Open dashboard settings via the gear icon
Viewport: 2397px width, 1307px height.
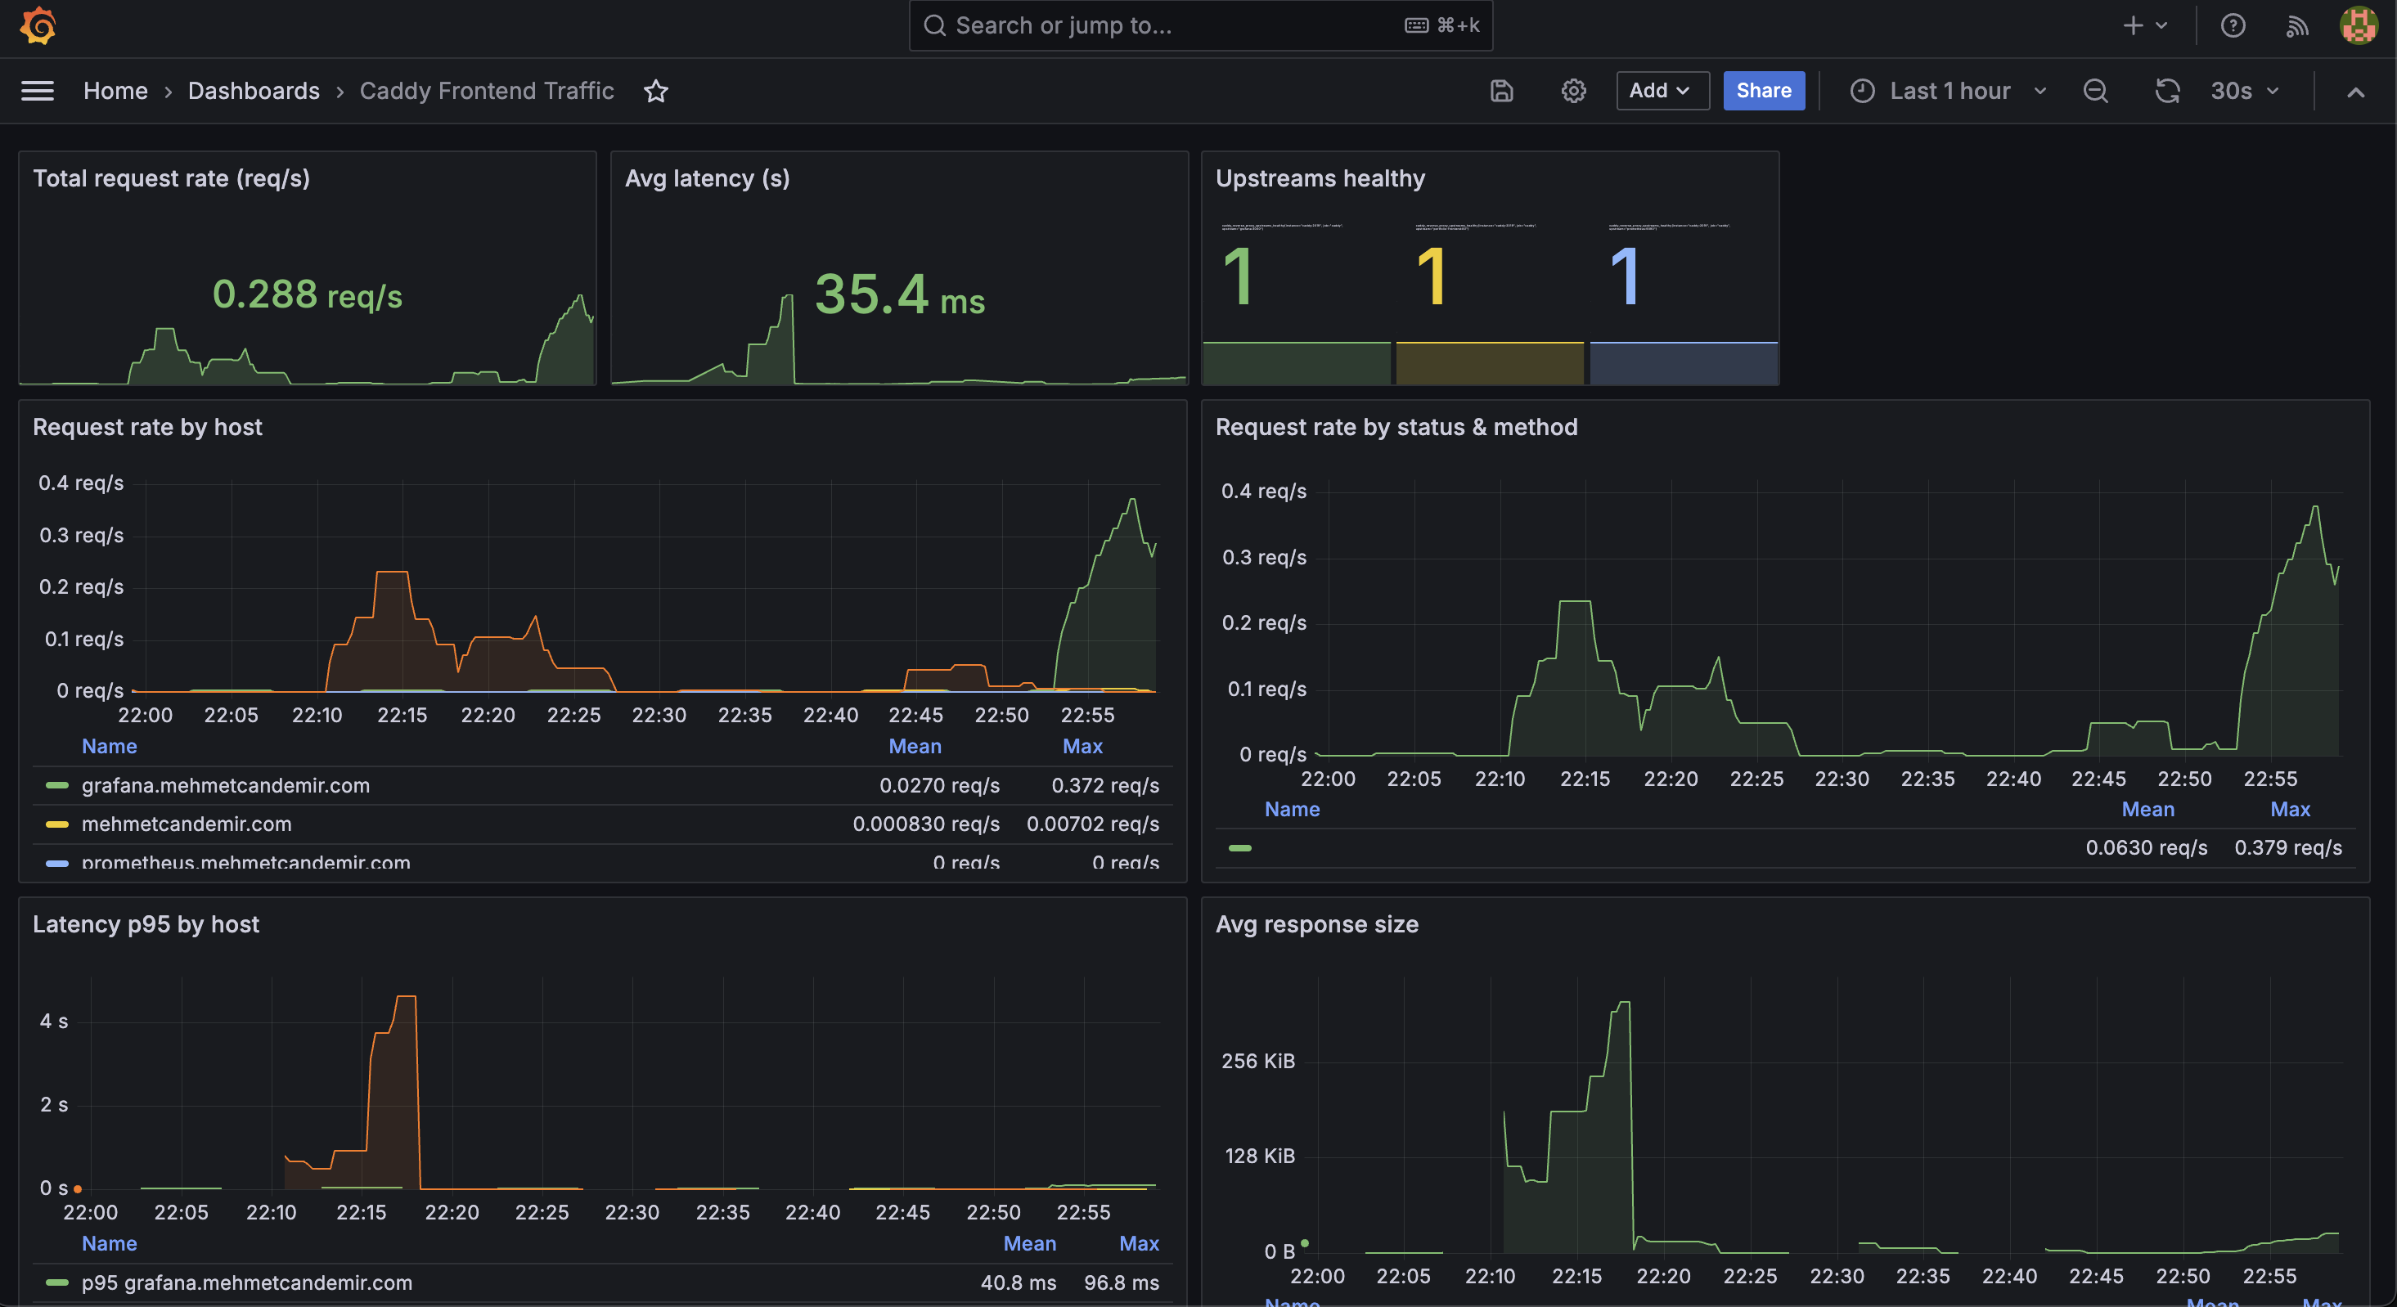1572,90
